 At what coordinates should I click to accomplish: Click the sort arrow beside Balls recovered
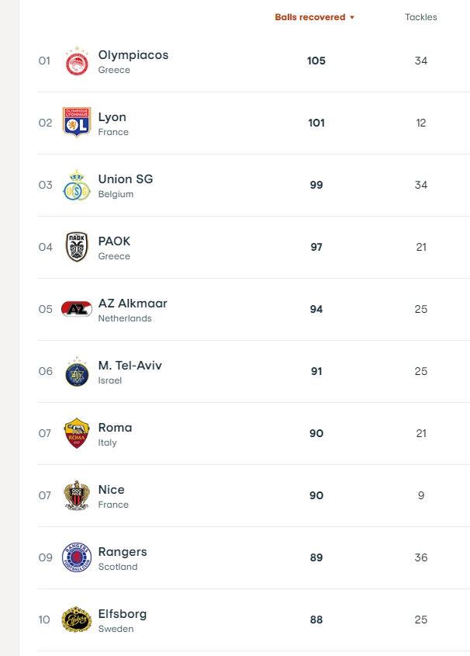tap(352, 18)
